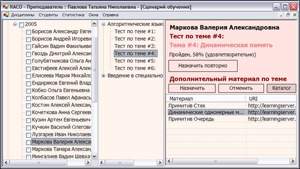The image size is (300, 169).
Task: Click the test tree scroll left arrow
Action: (102, 162)
